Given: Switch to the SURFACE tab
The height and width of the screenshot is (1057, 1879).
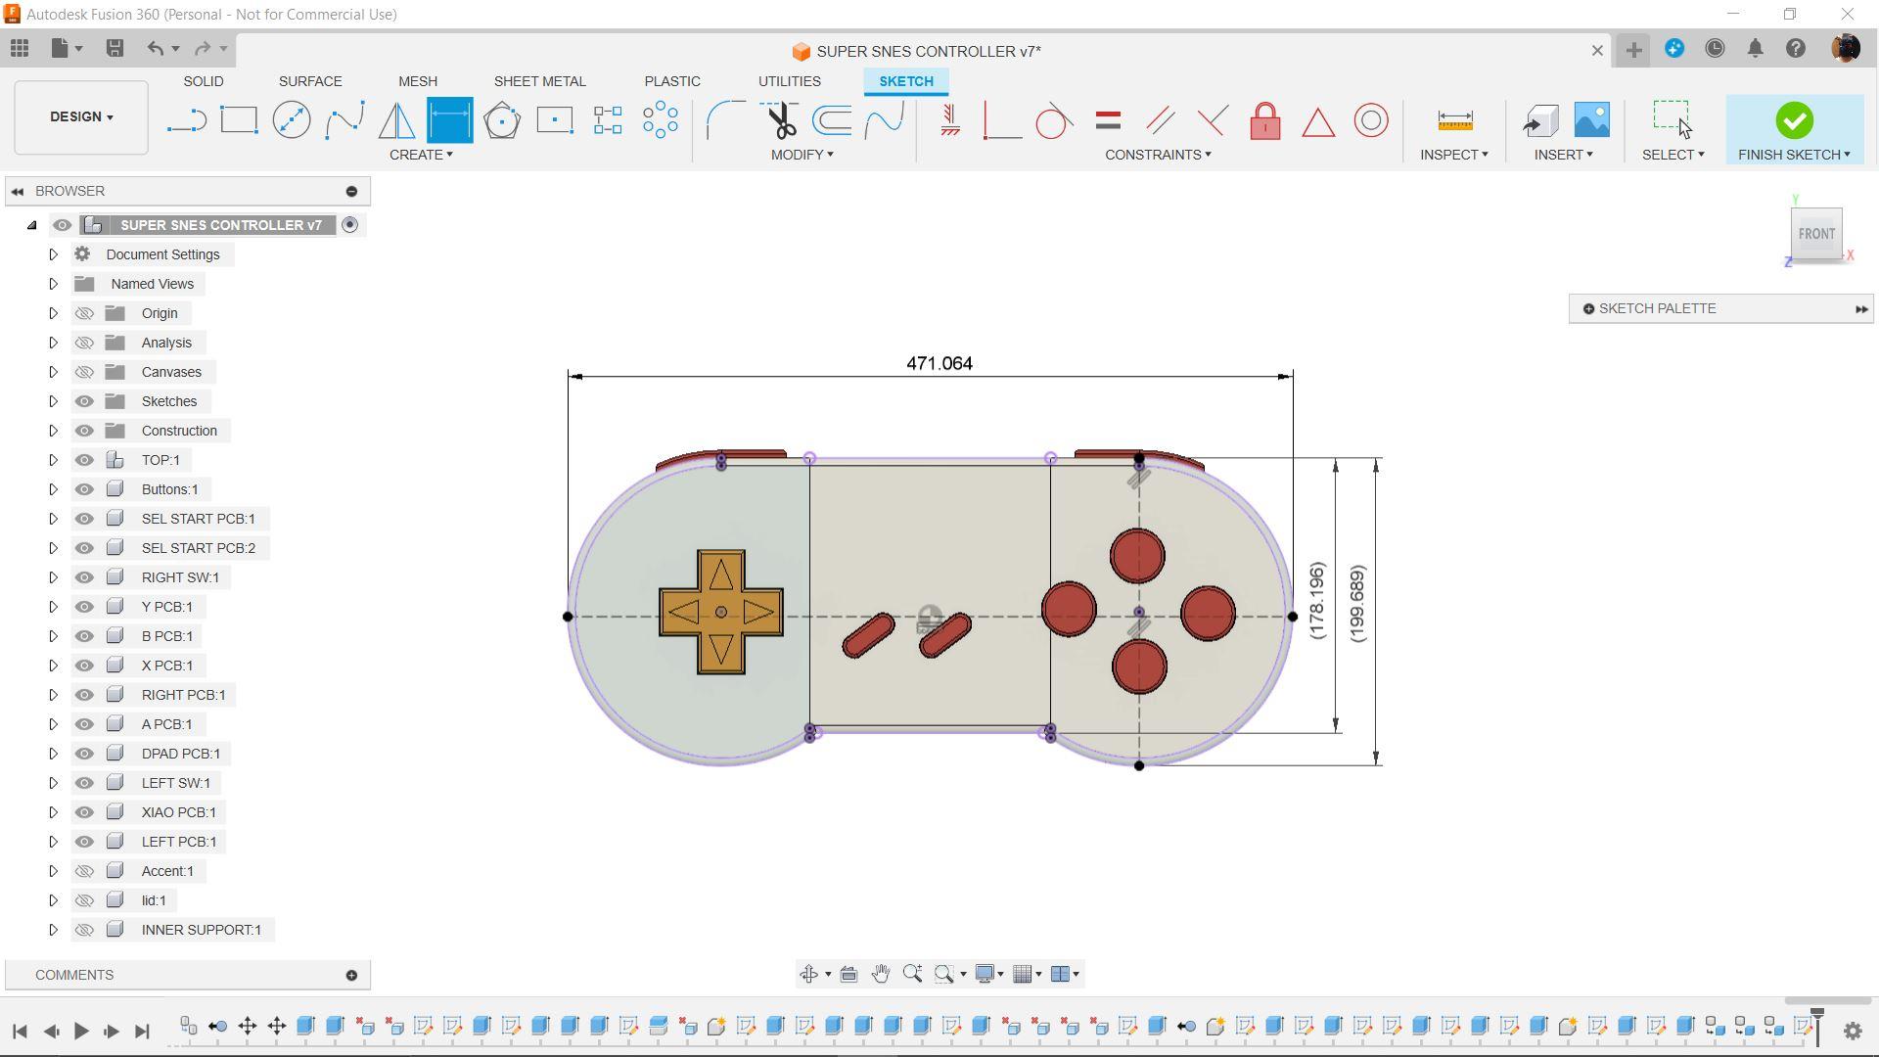Looking at the screenshot, I should [309, 81].
